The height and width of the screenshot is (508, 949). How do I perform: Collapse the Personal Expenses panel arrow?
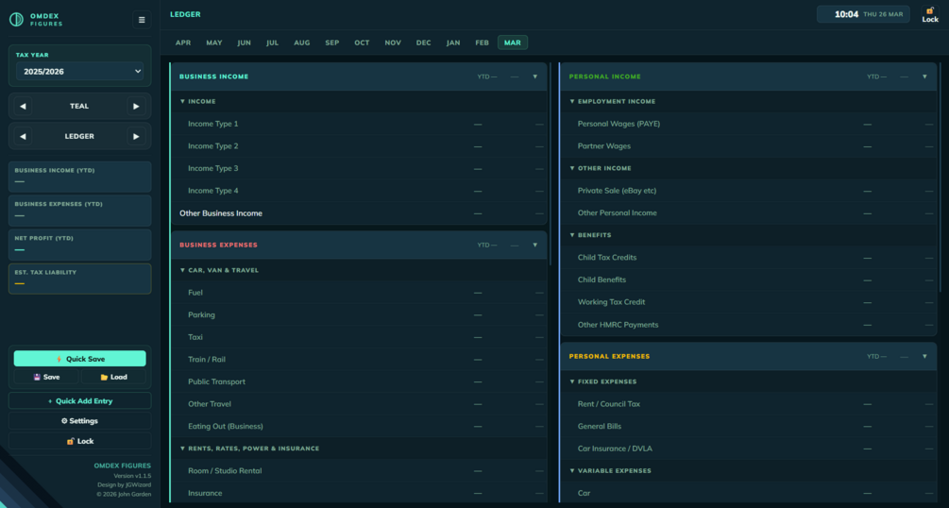point(924,357)
